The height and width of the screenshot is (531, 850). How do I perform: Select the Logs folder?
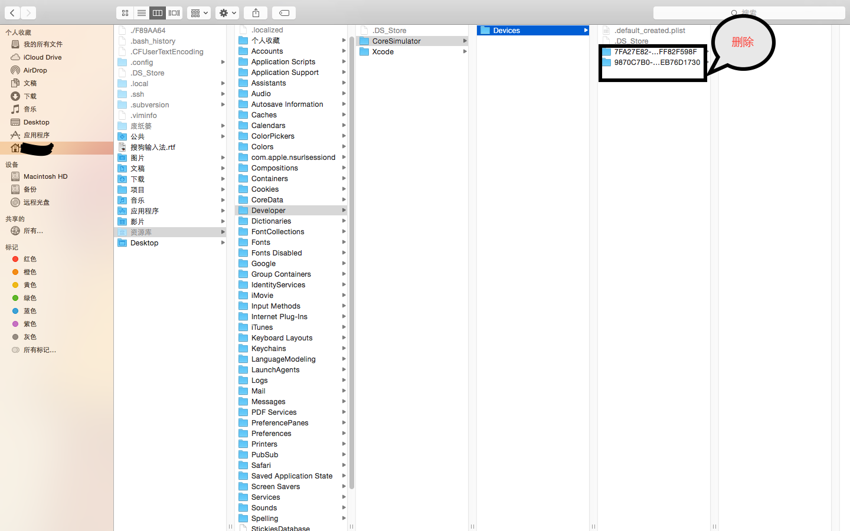point(291,381)
